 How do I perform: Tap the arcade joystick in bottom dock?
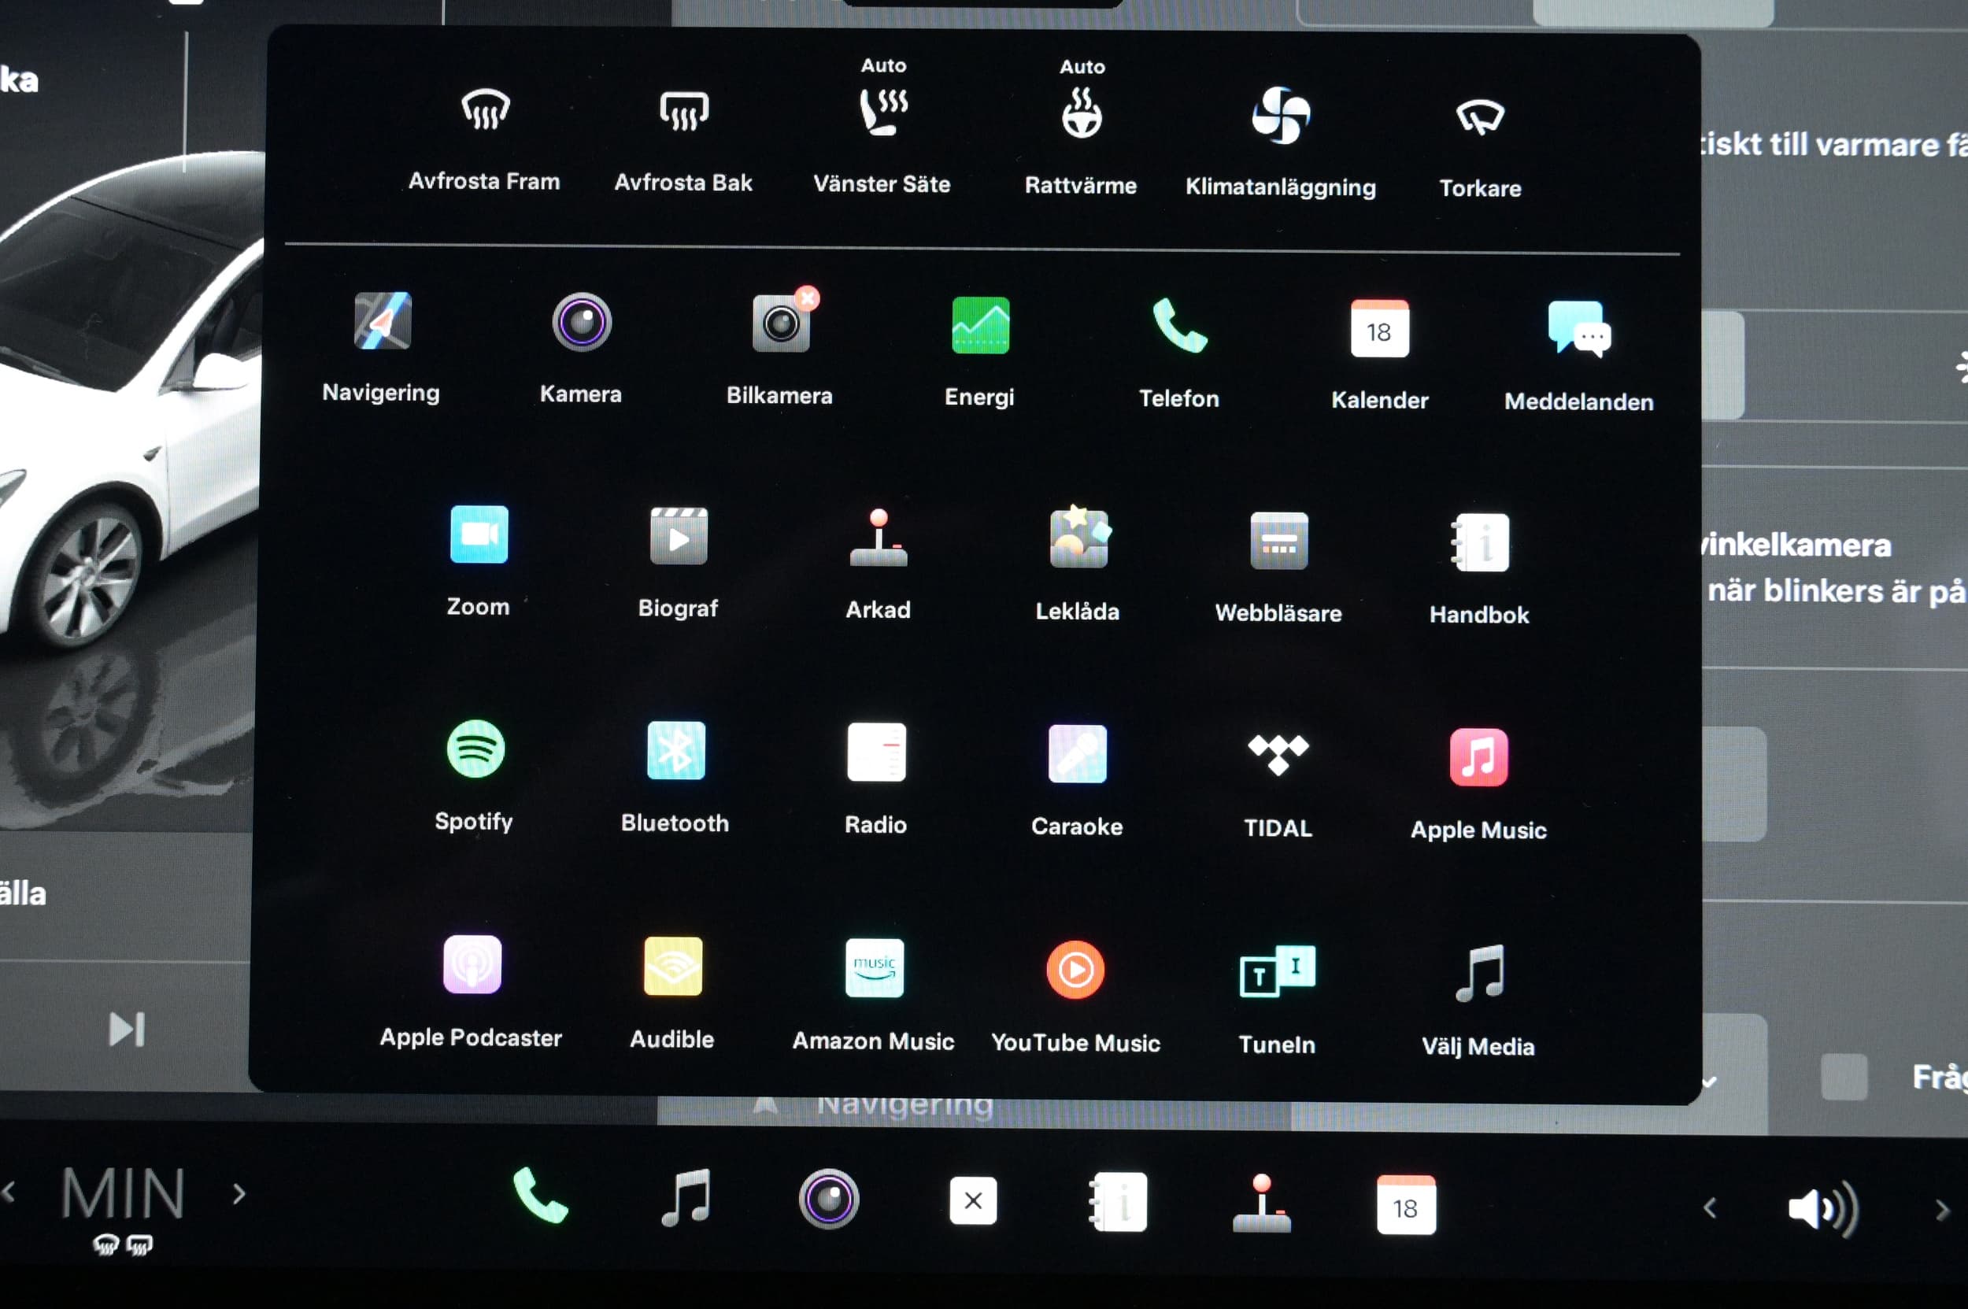(1262, 1203)
